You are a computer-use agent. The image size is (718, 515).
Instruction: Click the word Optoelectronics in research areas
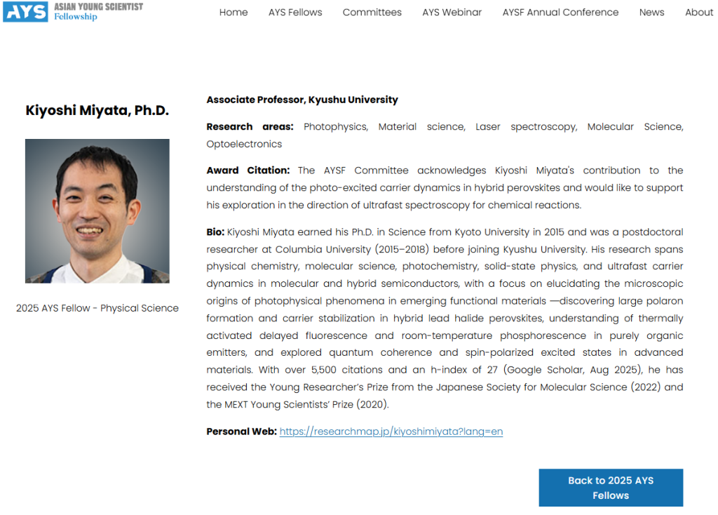click(x=244, y=145)
